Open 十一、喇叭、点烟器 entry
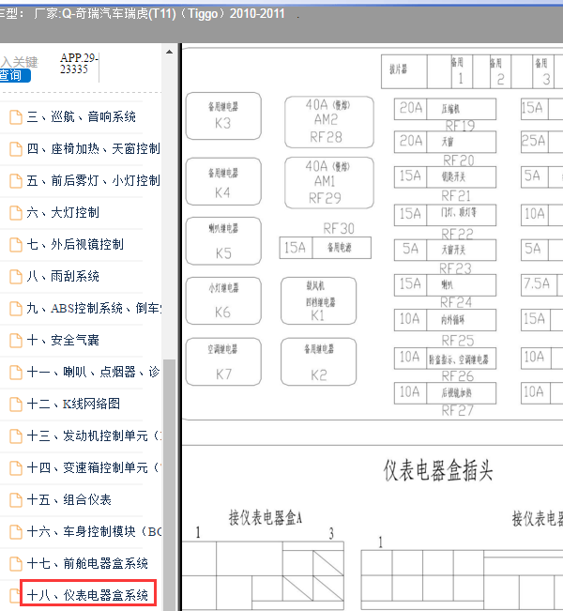563x611 pixels. click(x=93, y=372)
